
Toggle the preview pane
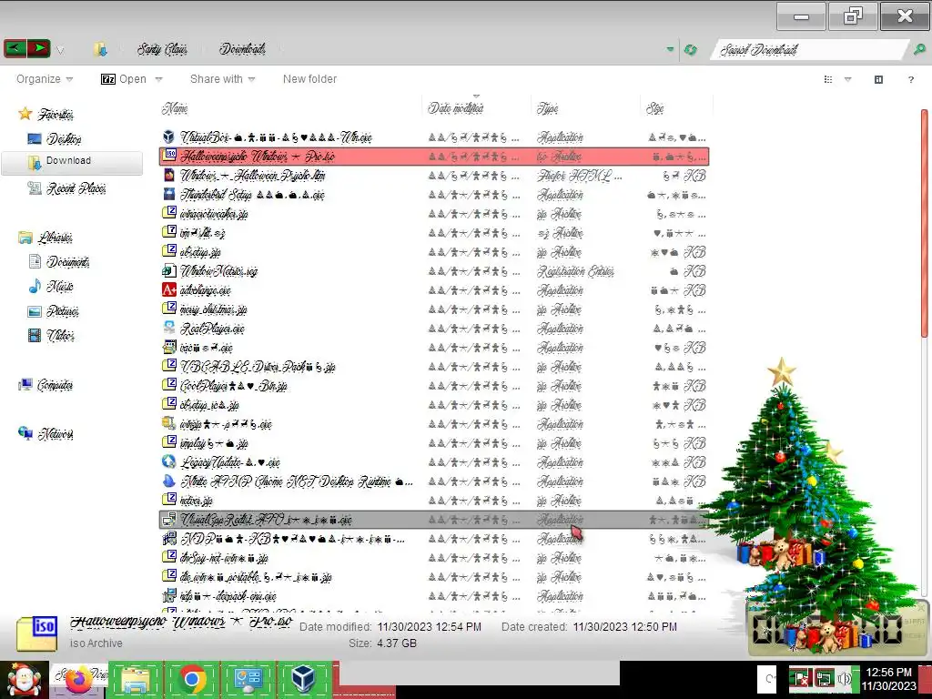[x=878, y=80]
